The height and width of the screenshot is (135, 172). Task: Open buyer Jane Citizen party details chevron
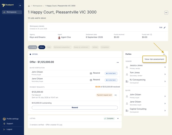(165, 103)
